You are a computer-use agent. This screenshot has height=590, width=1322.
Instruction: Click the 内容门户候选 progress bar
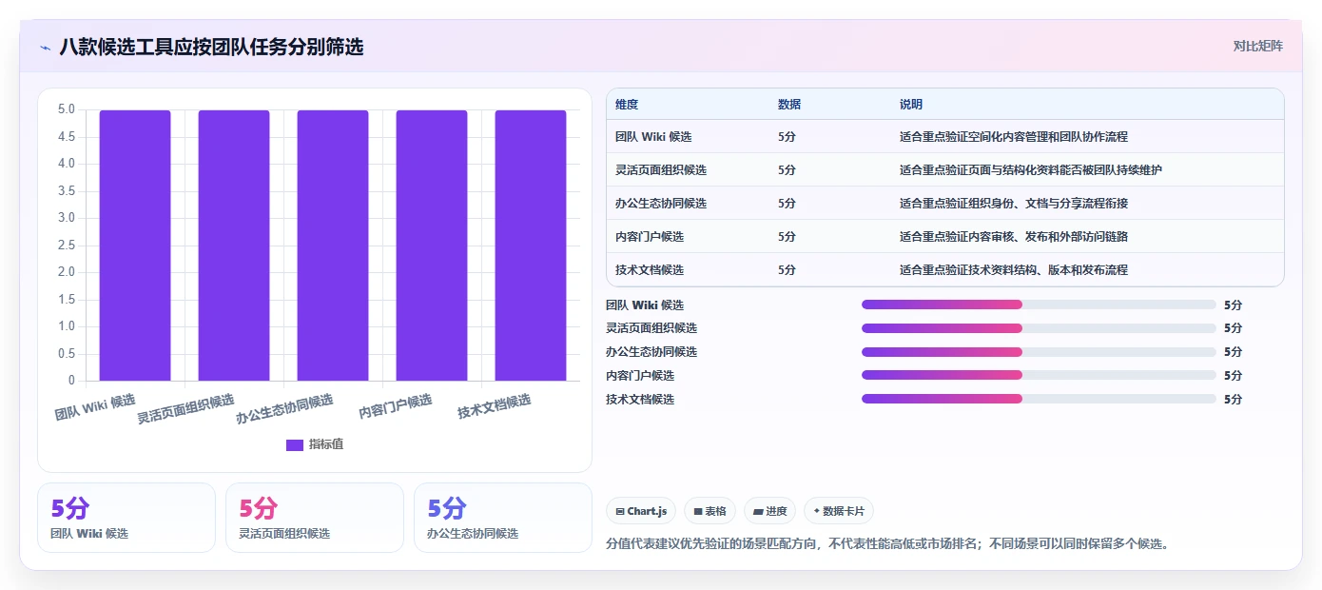[x=1039, y=375]
